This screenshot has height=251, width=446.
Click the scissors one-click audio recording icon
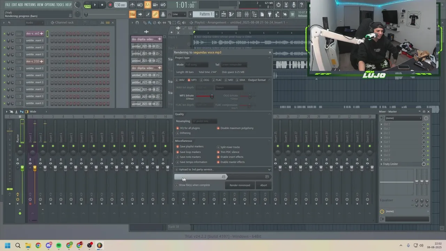286,5
